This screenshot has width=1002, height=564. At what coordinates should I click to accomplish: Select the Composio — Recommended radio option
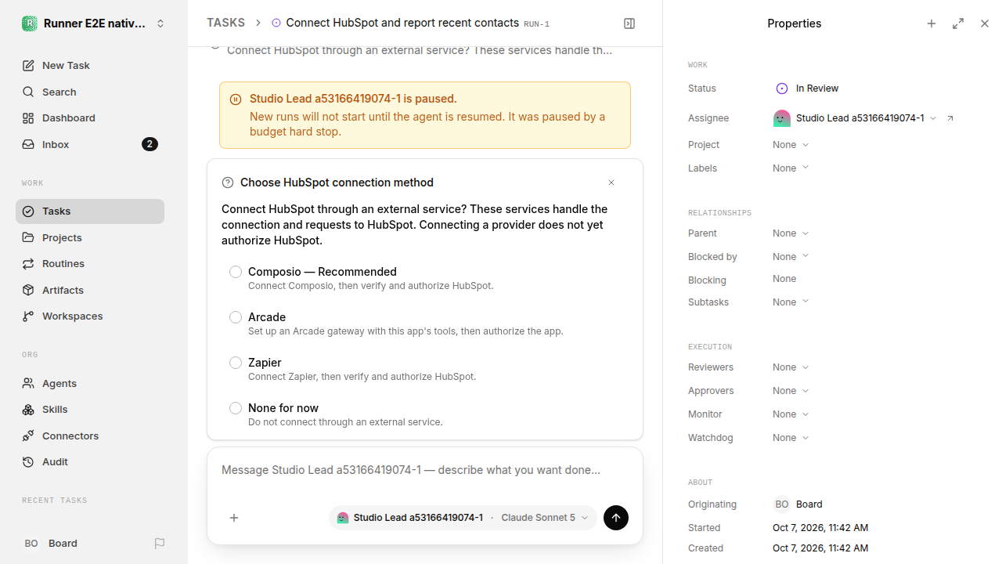236,272
